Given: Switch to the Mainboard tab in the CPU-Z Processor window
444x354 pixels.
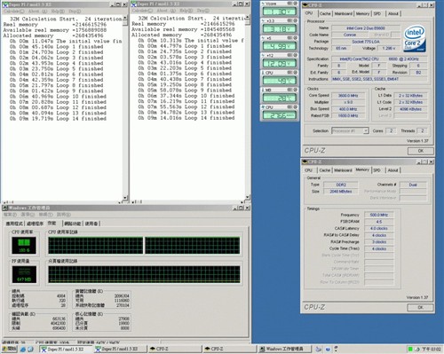Looking at the screenshot, I should coord(344,14).
